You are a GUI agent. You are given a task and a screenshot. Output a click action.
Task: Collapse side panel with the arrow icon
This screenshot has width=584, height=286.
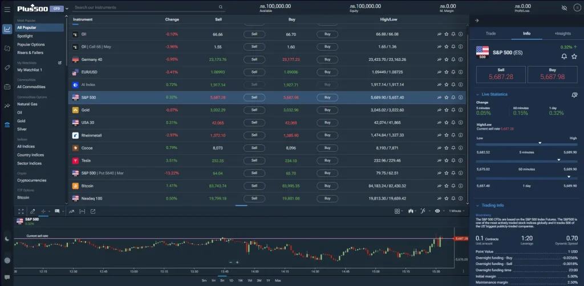point(477,20)
